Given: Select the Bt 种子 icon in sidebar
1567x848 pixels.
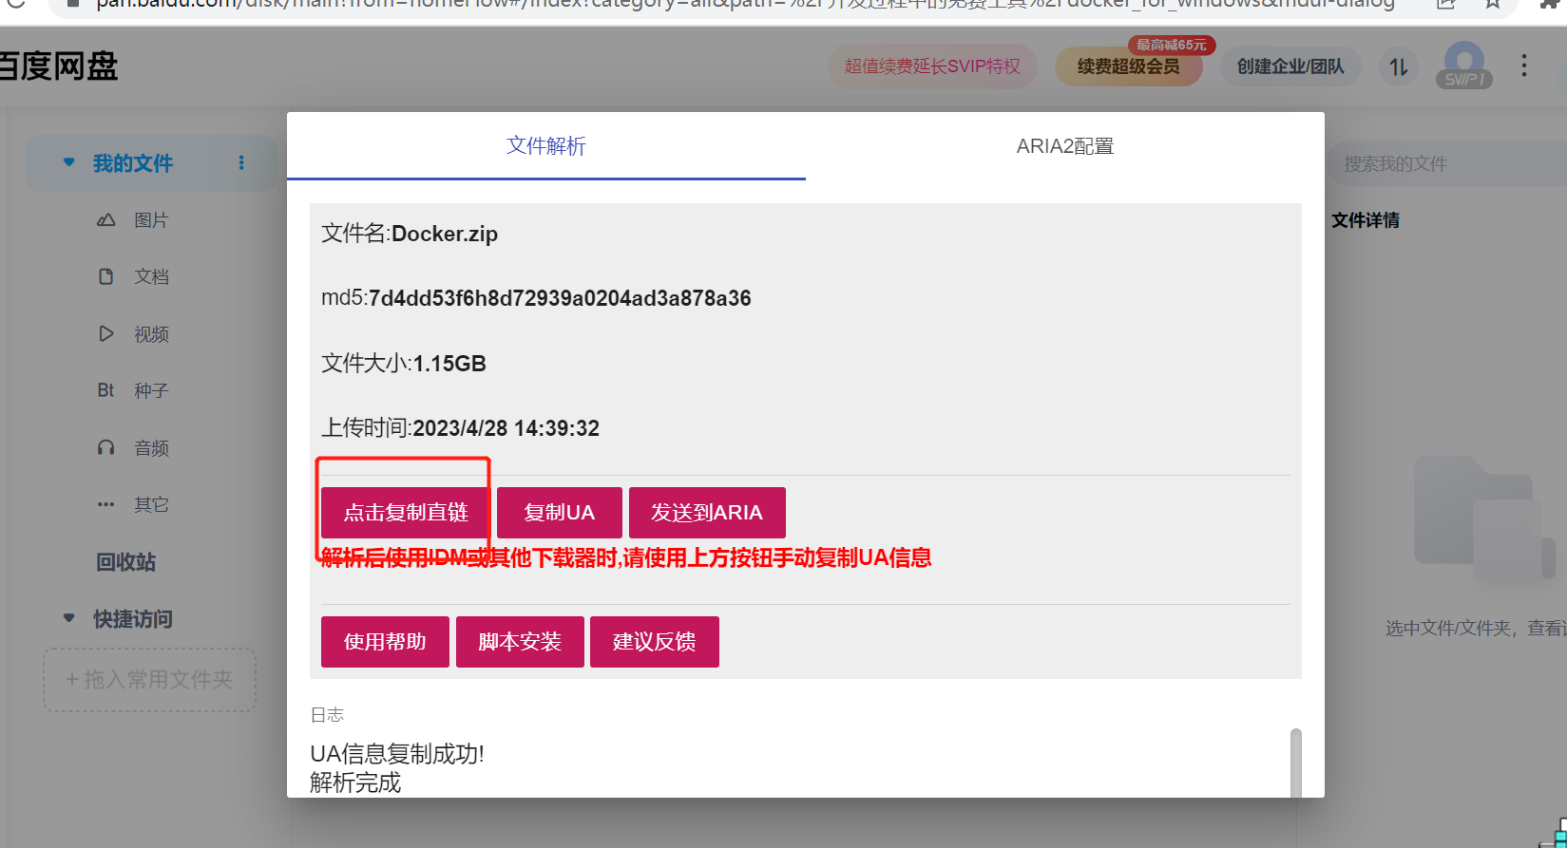Looking at the screenshot, I should [105, 390].
